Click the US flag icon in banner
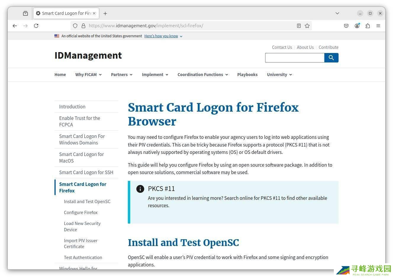Image resolution: width=393 pixels, height=278 pixels. point(57,36)
